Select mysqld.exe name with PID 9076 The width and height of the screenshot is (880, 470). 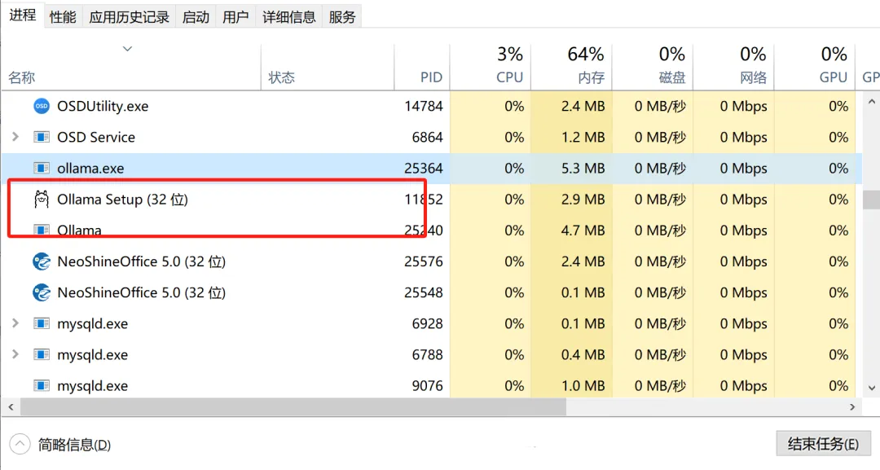point(93,386)
